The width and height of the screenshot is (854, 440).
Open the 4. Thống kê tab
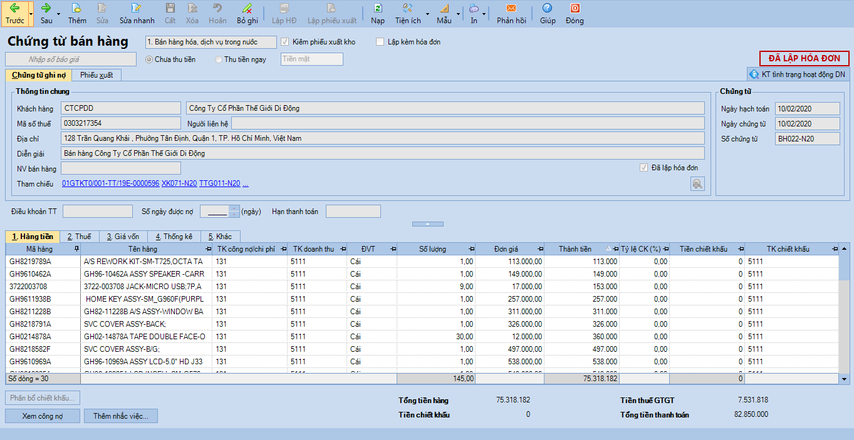174,237
